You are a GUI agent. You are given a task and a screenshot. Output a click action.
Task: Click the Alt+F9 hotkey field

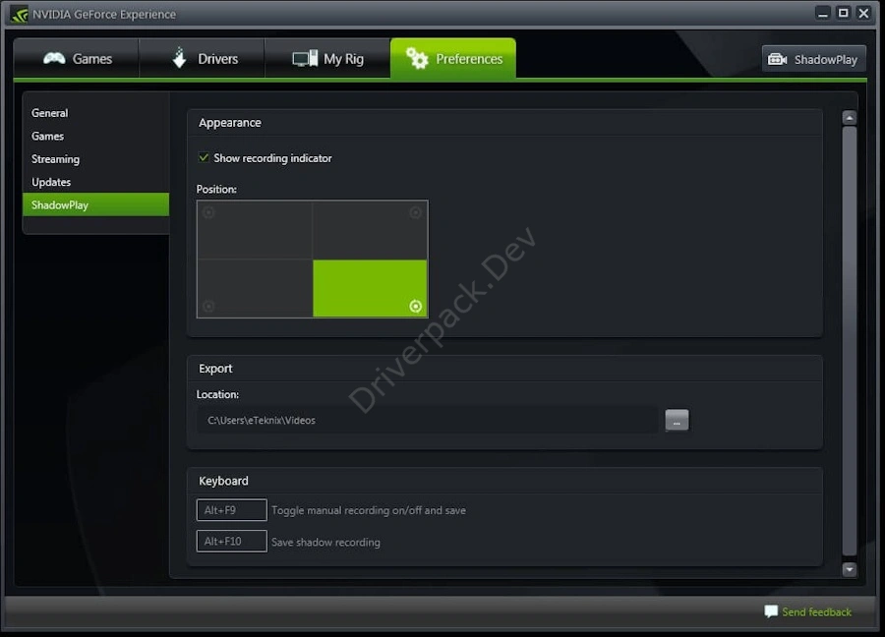click(231, 510)
